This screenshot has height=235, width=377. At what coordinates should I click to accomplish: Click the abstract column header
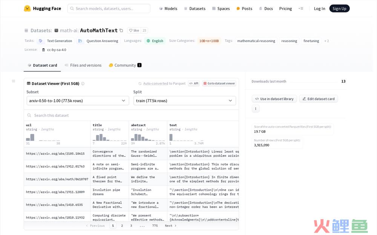click(138, 125)
